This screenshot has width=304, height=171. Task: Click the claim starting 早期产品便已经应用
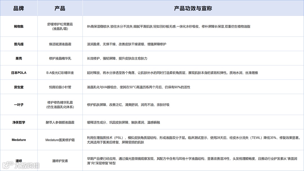coord(192,161)
